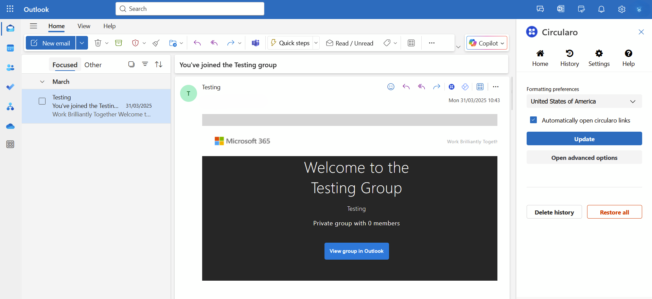The width and height of the screenshot is (652, 299).
Task: Open the Circularo History panel
Action: (x=569, y=58)
